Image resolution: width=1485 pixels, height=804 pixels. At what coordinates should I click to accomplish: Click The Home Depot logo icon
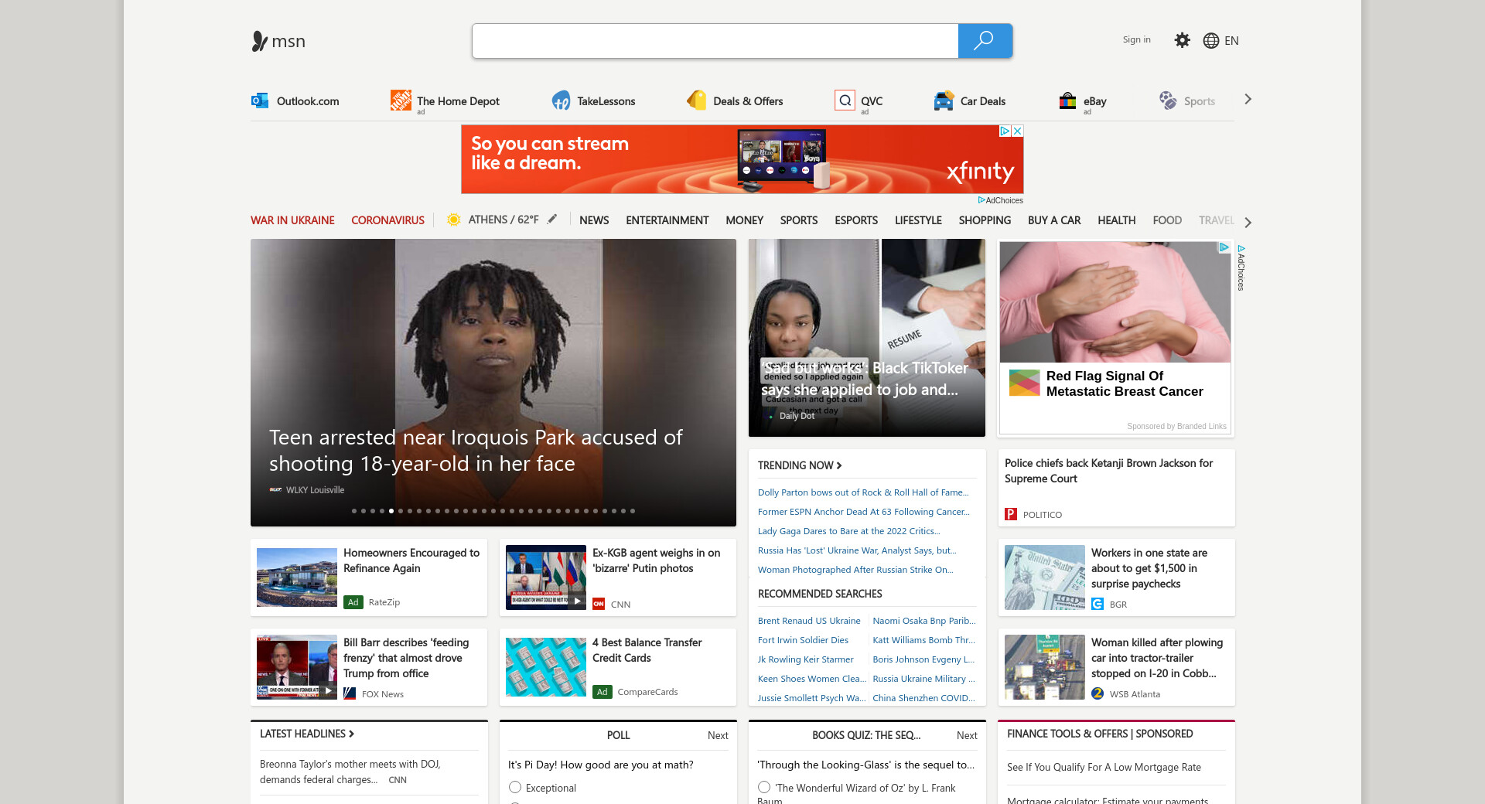tap(401, 100)
